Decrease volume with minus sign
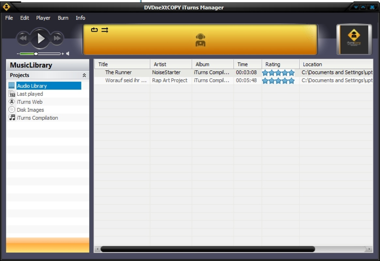 (x=18, y=54)
